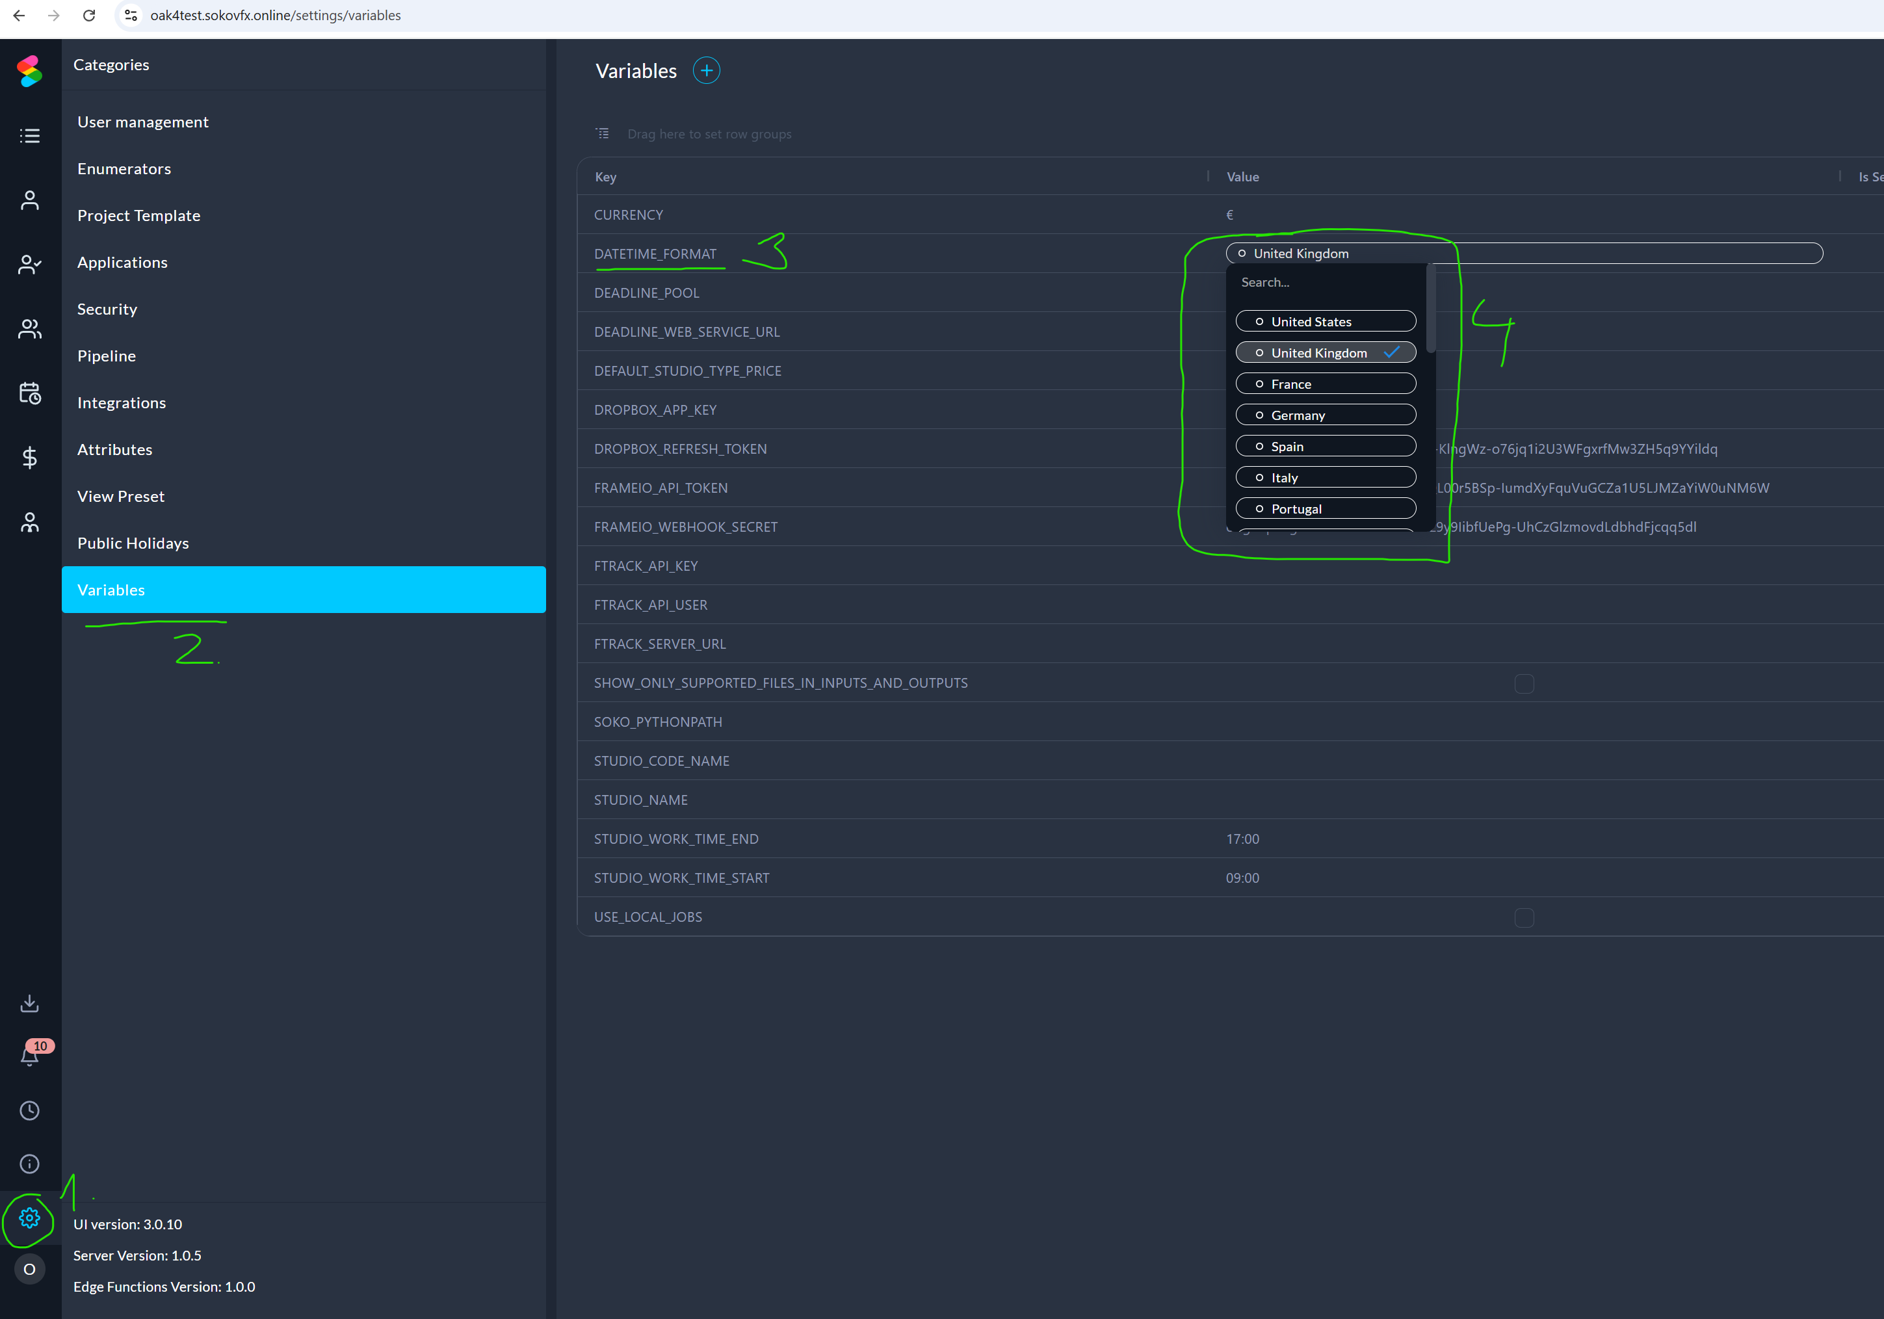Screen dimensions: 1884x1319
Task: Choose Germany from the dropdown list
Action: point(1325,415)
